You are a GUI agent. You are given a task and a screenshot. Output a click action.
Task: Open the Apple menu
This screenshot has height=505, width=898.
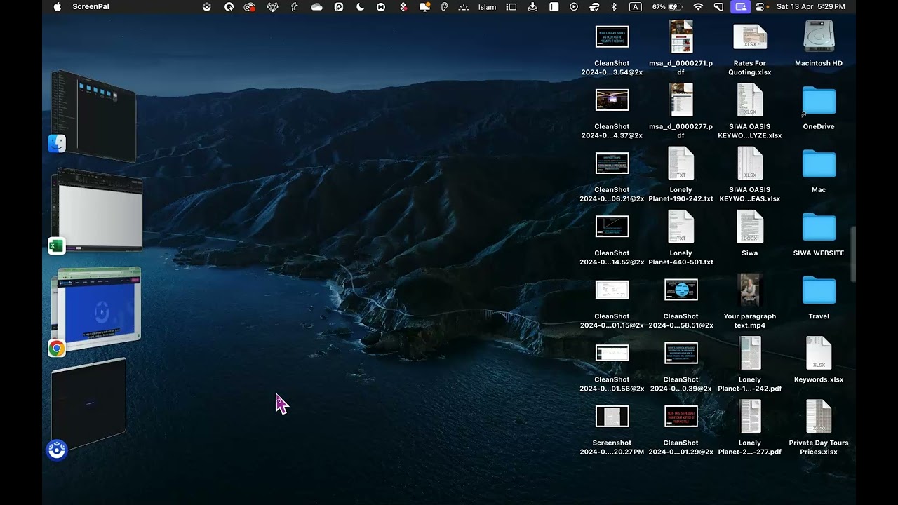point(58,6)
